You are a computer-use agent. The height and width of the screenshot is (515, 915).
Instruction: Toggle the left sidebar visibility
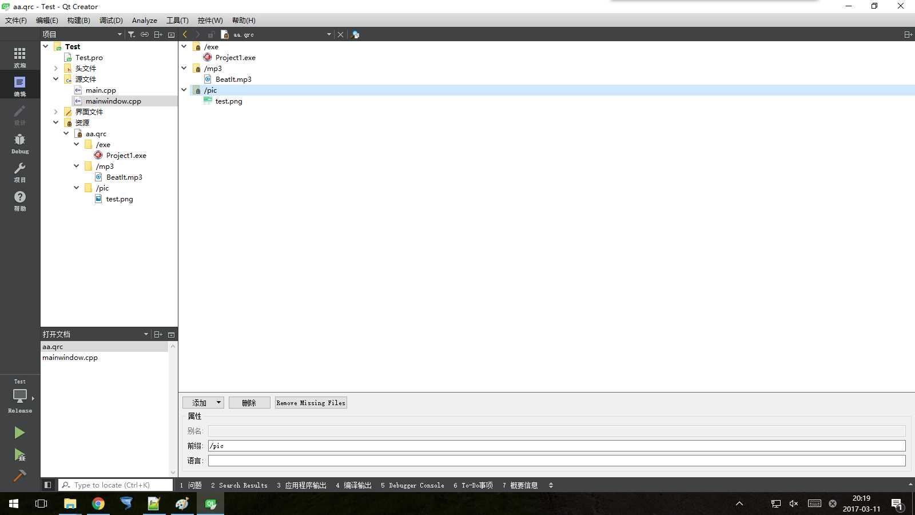48,485
